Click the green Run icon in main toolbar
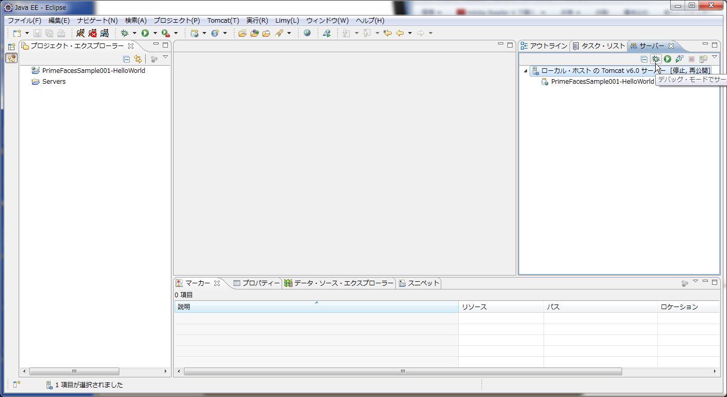 tap(145, 33)
